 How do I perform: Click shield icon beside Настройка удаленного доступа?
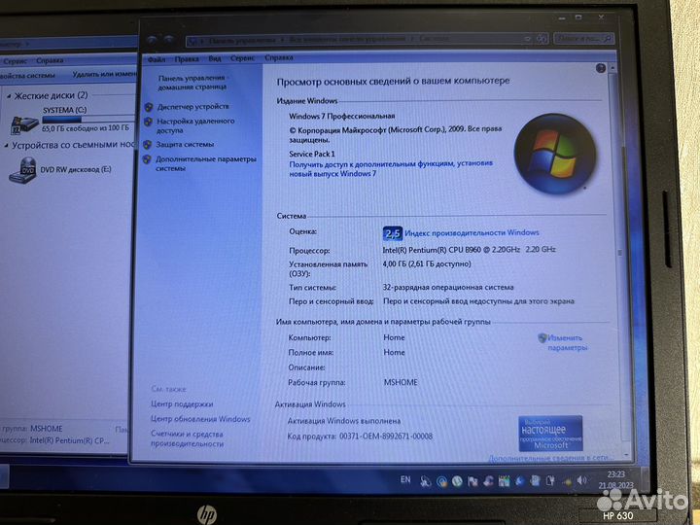pos(148,122)
